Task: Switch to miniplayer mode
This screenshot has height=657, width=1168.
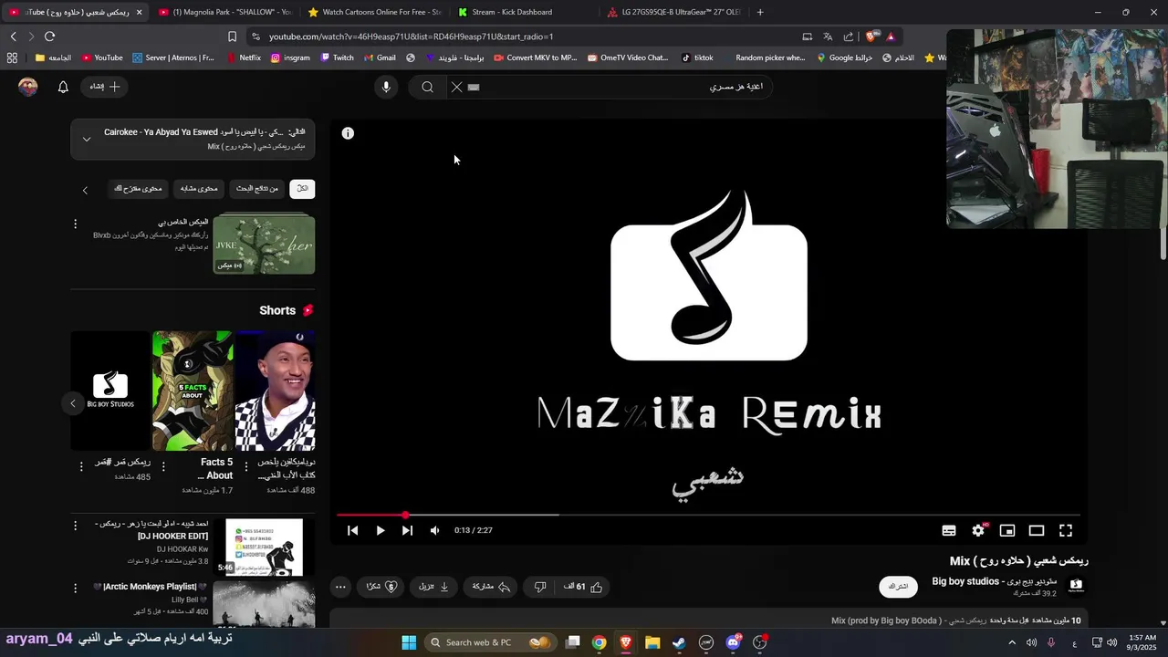Action: tap(1007, 530)
